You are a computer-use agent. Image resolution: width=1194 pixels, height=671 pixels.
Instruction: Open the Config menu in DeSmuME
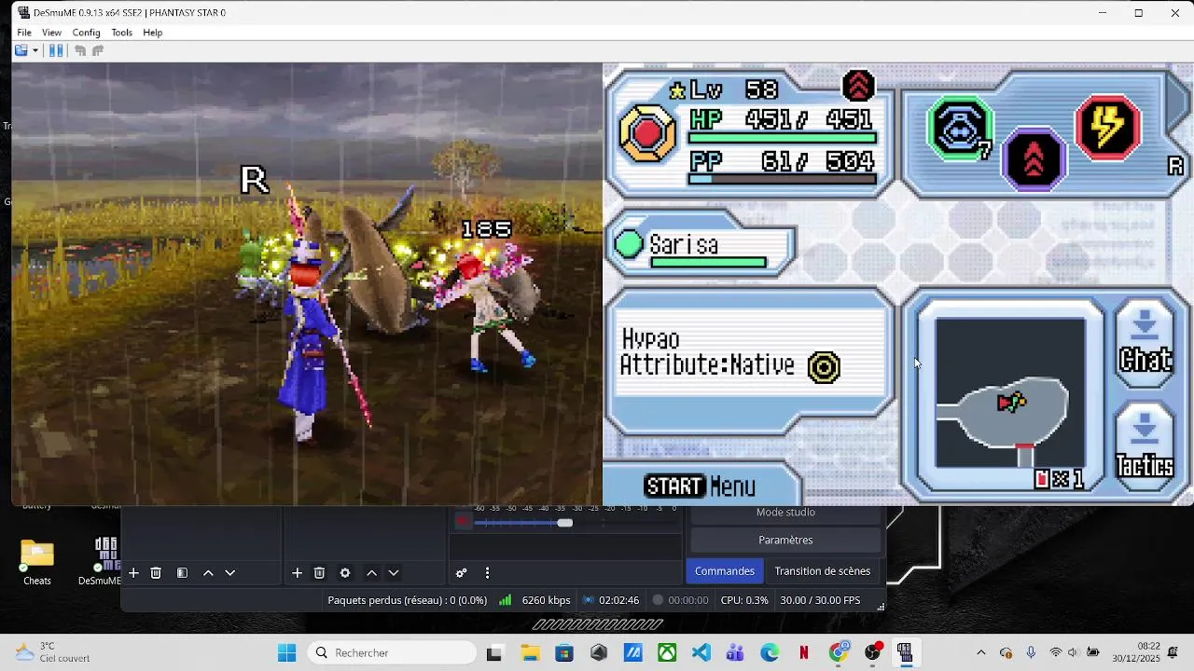pyautogui.click(x=86, y=33)
